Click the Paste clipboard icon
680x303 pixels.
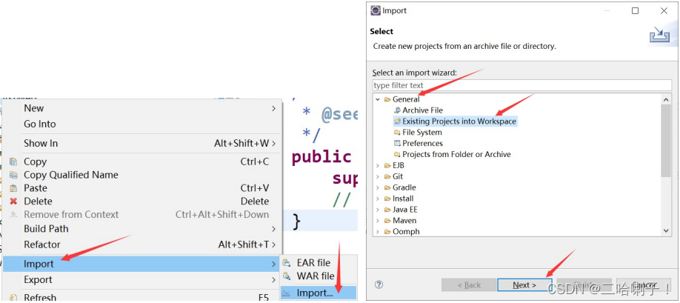(x=13, y=188)
